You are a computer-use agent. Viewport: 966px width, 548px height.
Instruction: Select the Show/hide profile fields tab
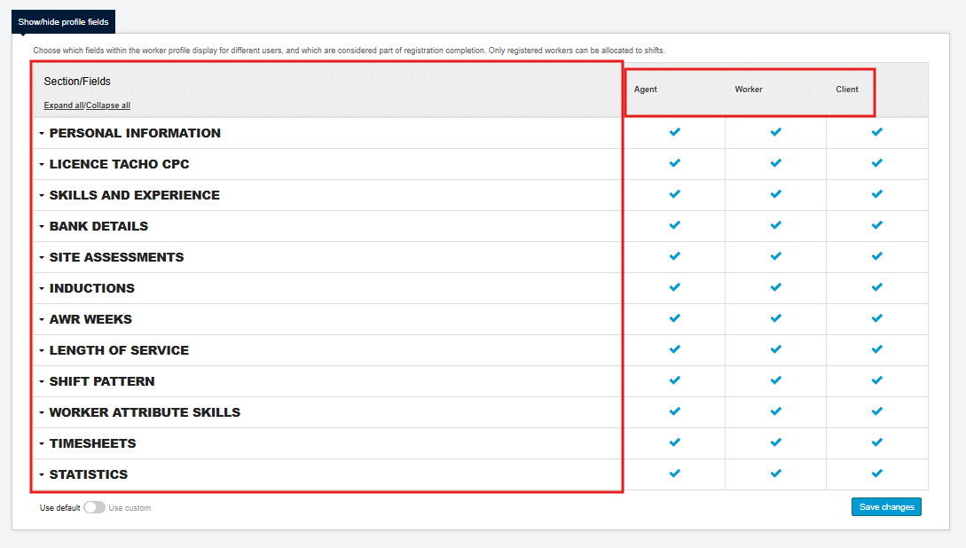(62, 21)
